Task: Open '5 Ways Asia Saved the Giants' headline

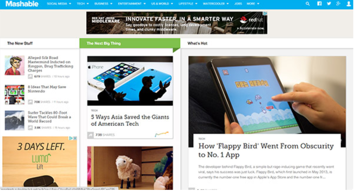Action: point(130,120)
